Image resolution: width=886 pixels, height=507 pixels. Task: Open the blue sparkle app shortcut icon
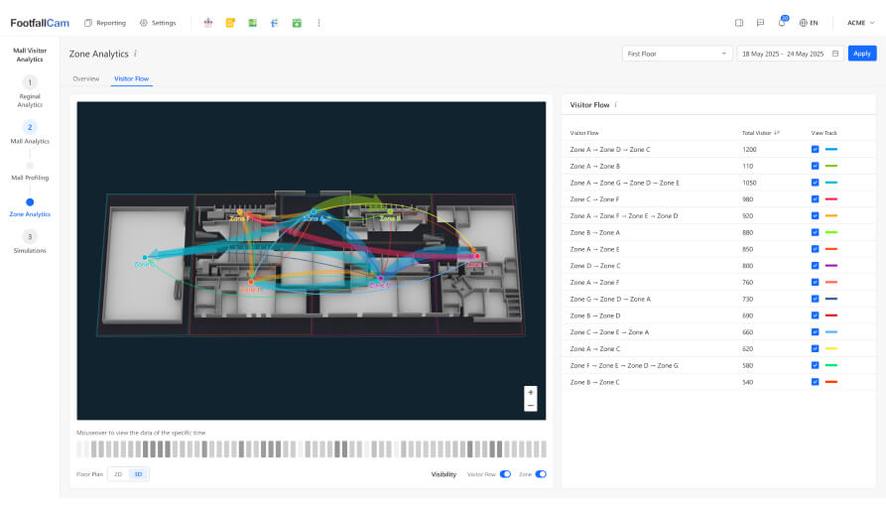(x=275, y=23)
